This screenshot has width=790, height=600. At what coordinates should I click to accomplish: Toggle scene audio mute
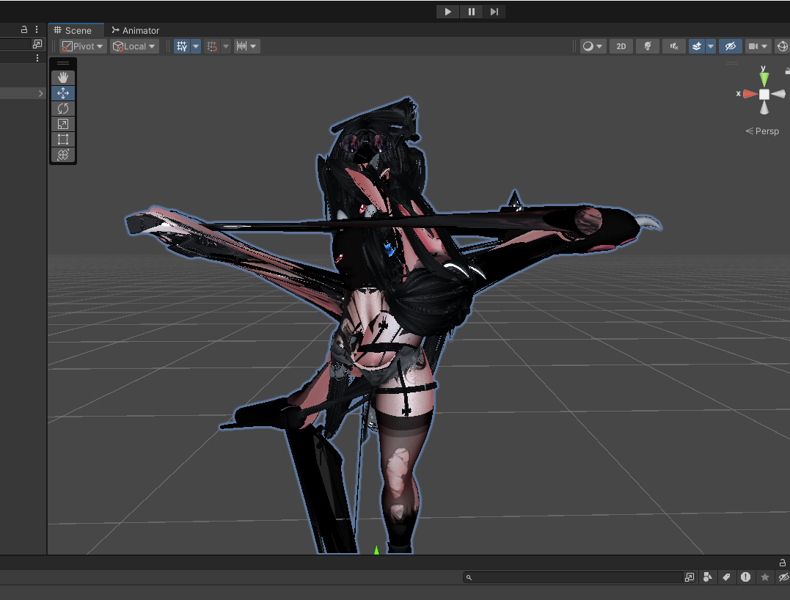674,46
